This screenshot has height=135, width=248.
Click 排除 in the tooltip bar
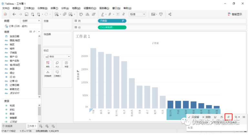(206, 117)
